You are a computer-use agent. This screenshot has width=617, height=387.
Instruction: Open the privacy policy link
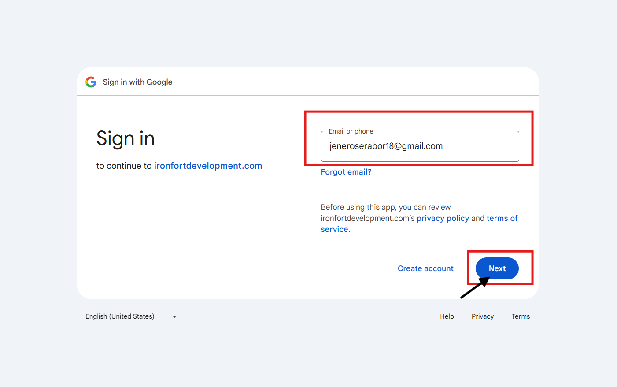pyautogui.click(x=443, y=218)
